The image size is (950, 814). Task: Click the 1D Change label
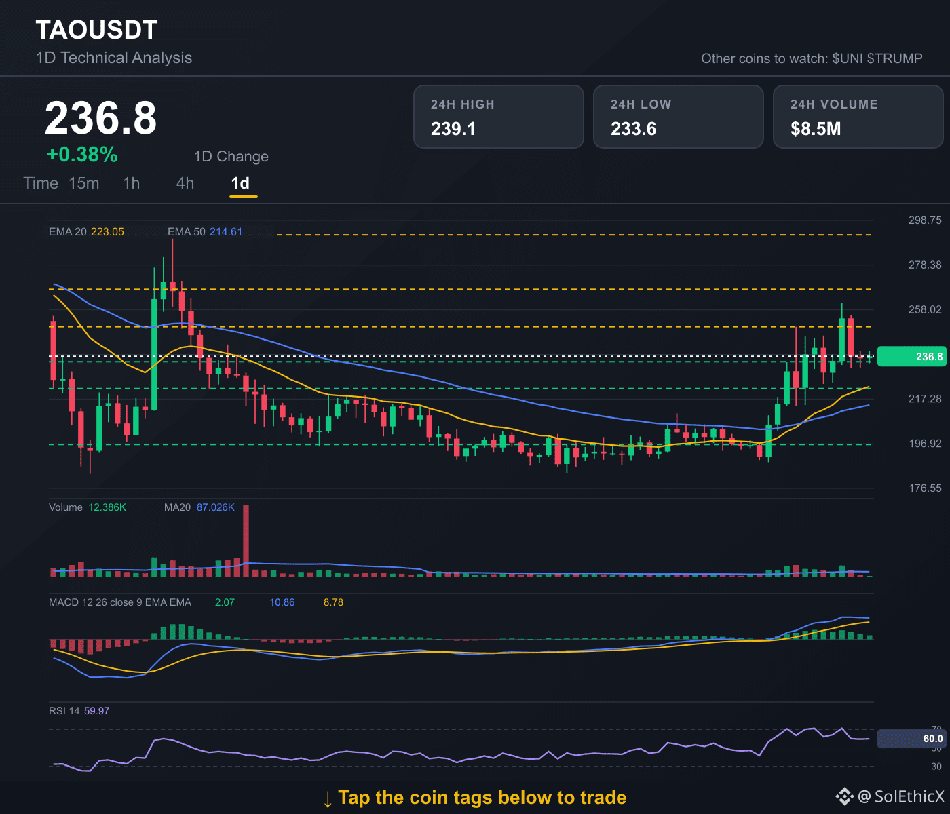pyautogui.click(x=231, y=157)
